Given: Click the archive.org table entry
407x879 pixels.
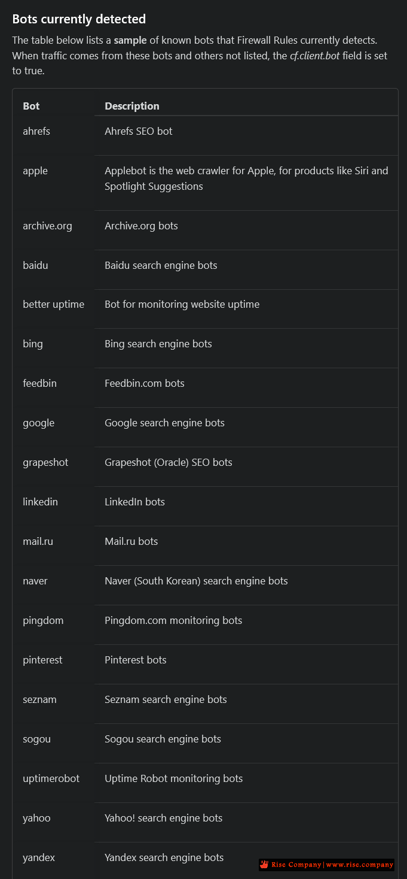Looking at the screenshot, I should click(47, 226).
